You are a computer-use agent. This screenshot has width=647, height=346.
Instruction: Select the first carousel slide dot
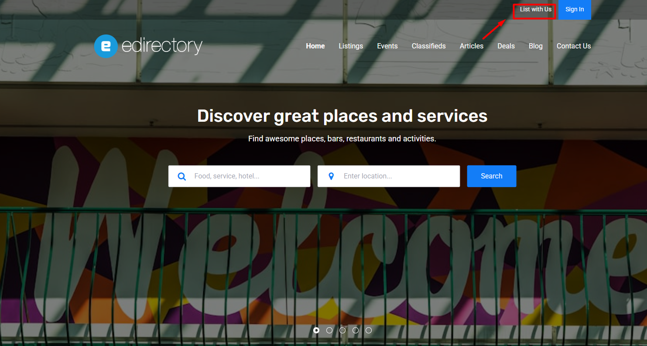pos(316,330)
